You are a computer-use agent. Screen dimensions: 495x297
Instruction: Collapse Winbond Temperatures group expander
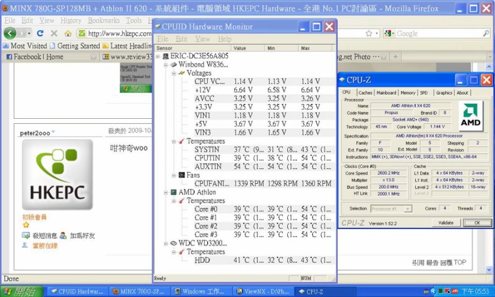174,142
